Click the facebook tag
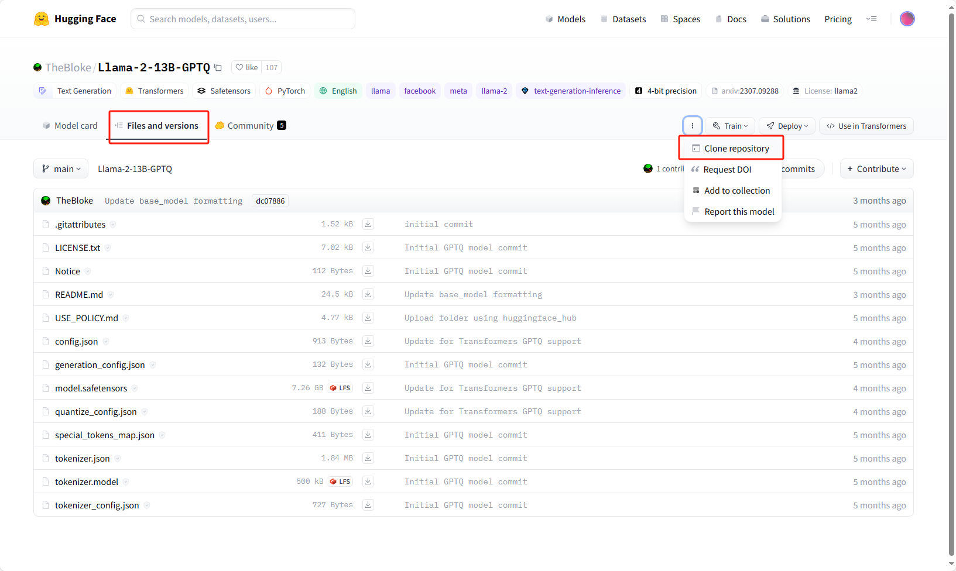 (420, 91)
